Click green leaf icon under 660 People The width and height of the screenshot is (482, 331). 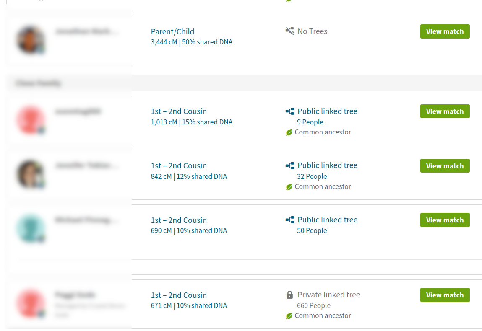click(289, 316)
